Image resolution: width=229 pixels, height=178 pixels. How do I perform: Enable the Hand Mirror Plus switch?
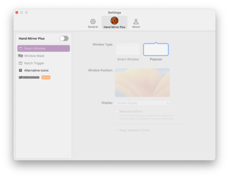[64, 38]
